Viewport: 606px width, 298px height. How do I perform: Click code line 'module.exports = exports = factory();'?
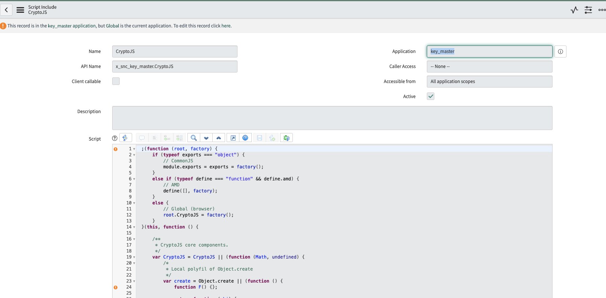pyautogui.click(x=213, y=167)
